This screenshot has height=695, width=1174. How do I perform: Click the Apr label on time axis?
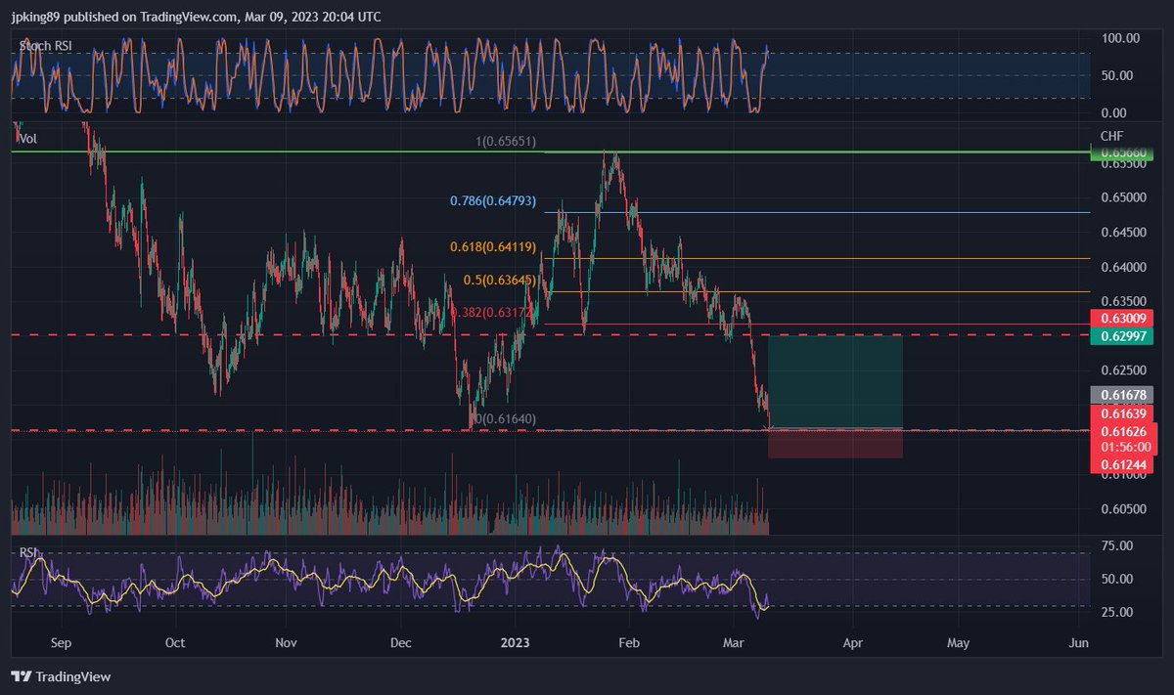pos(852,643)
